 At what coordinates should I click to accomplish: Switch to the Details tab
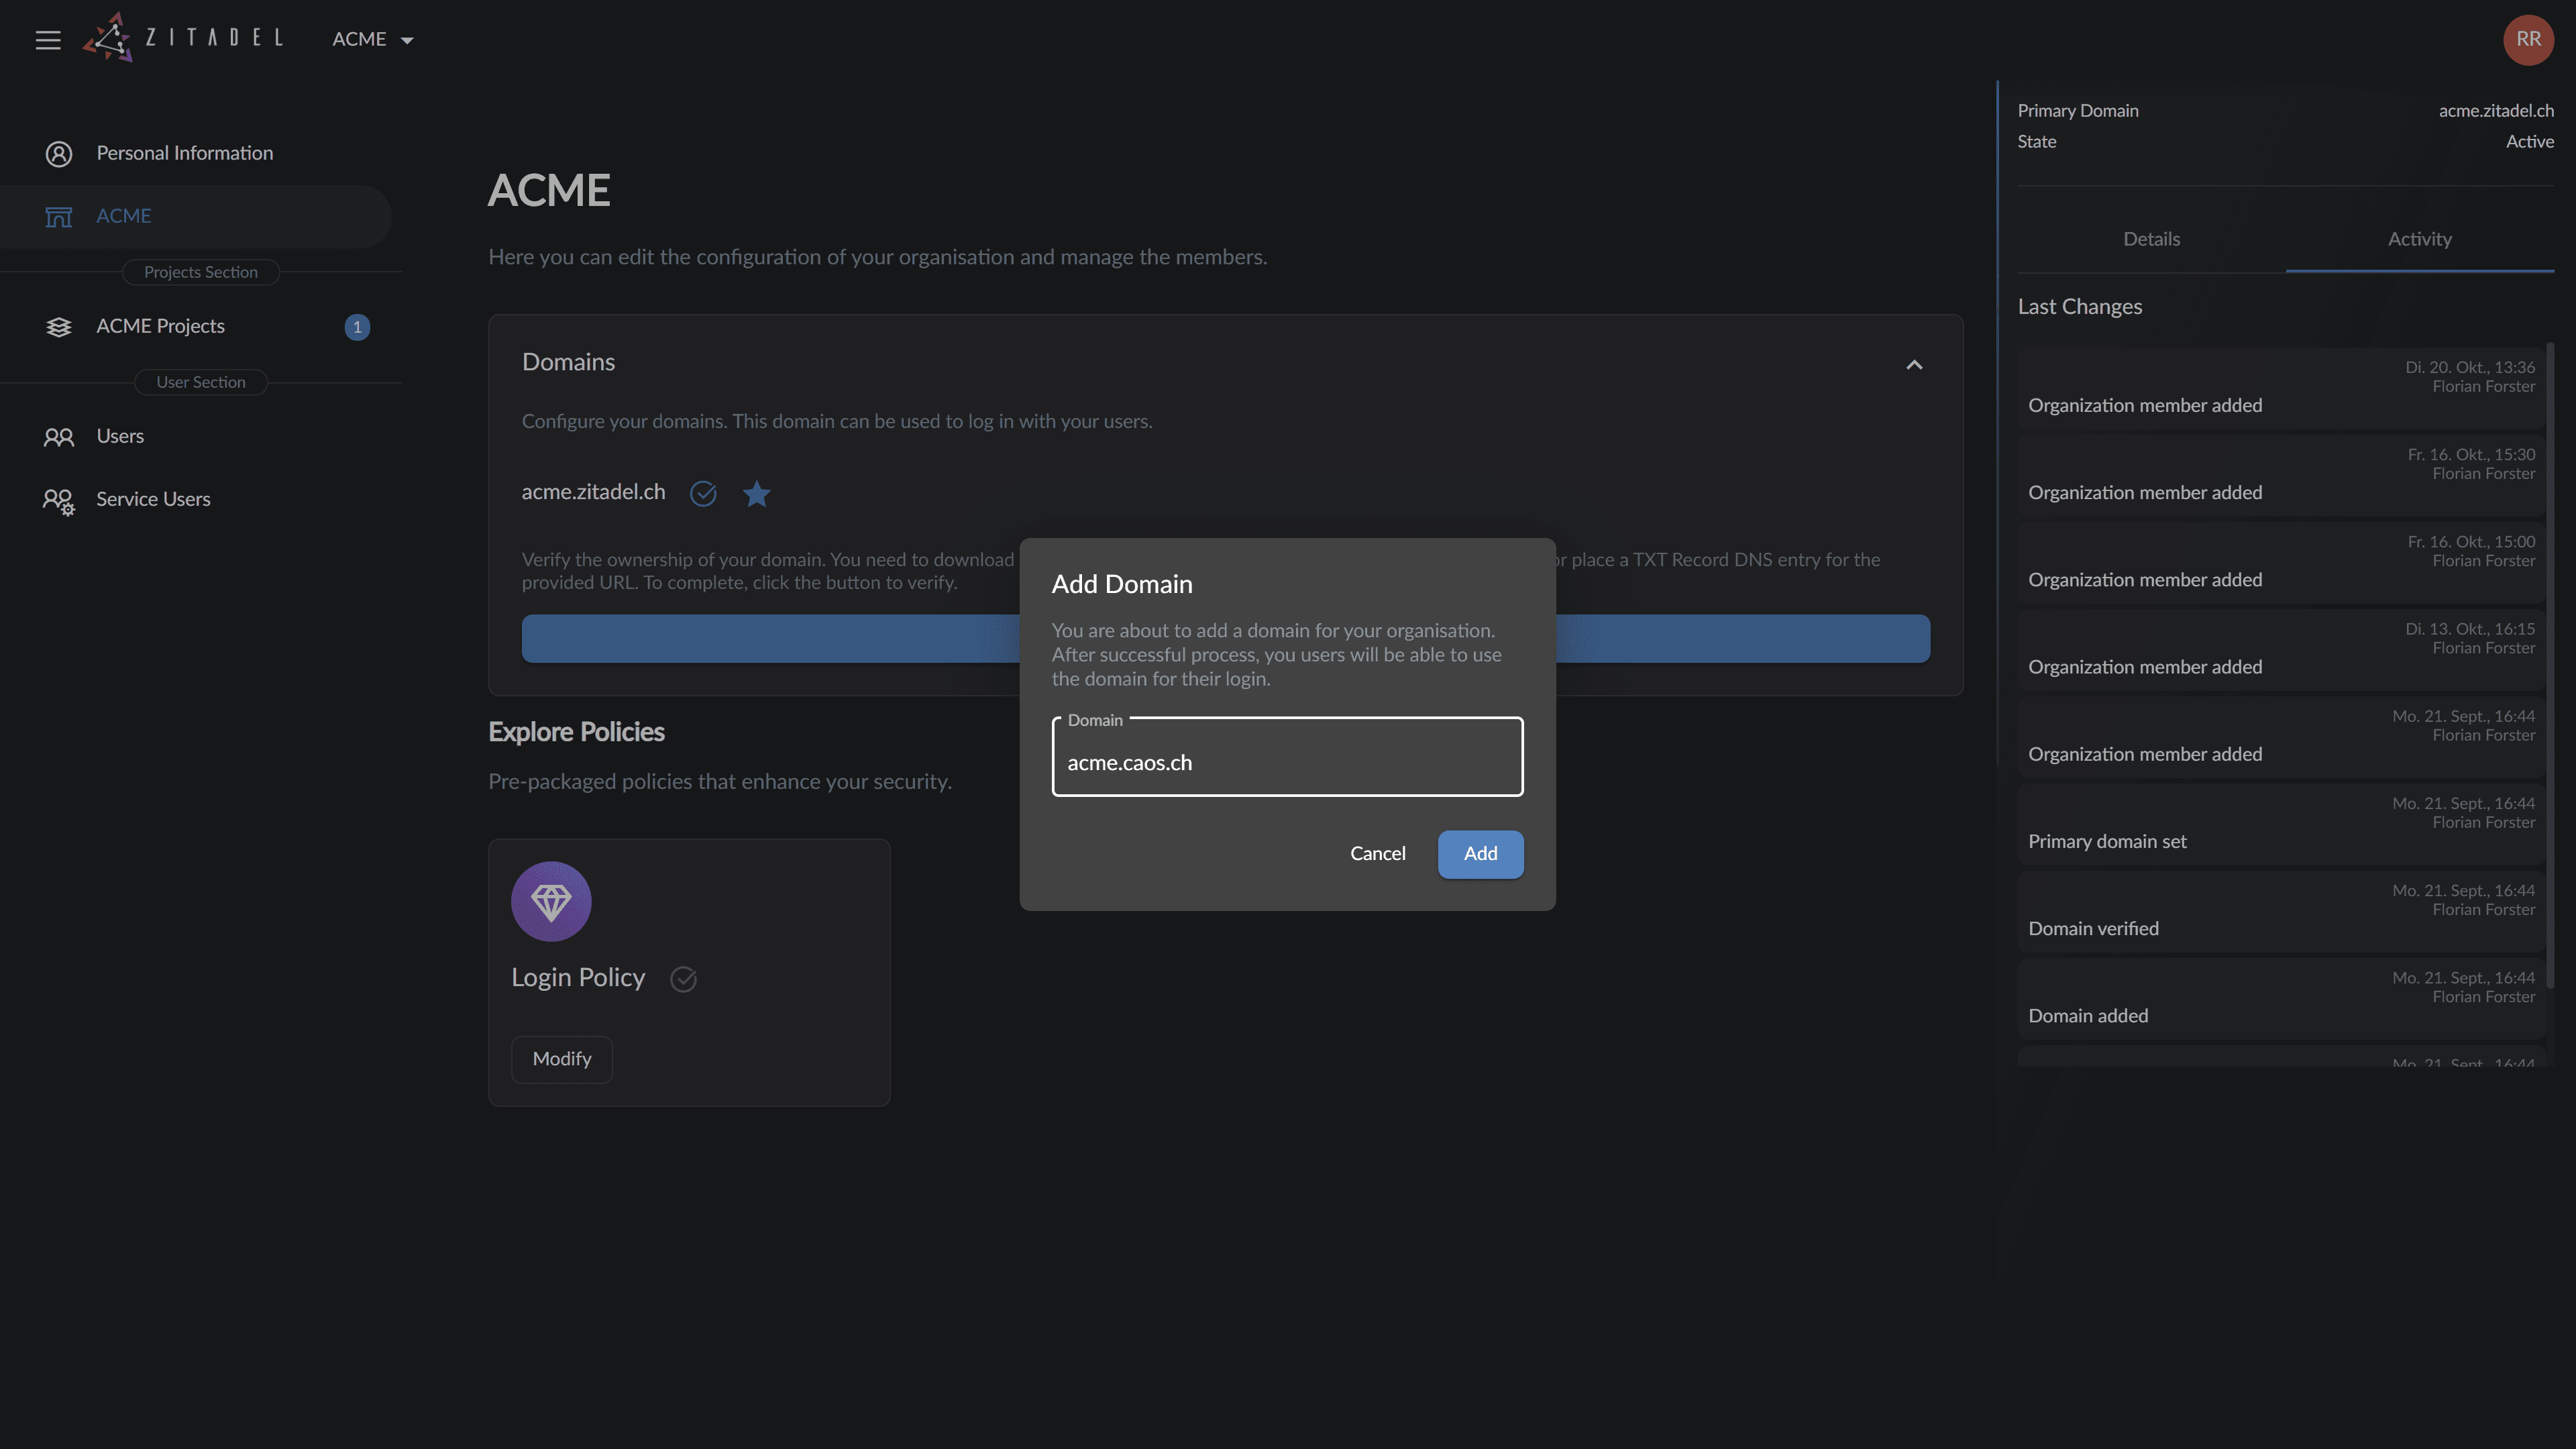(x=2151, y=239)
